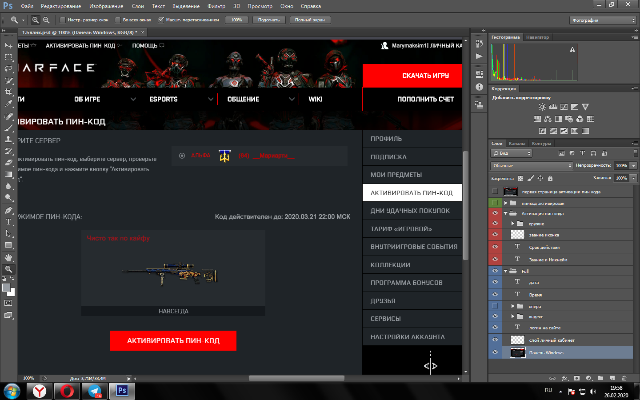Select the 'слой личный кабинет' layer thumbnail
Screen dimensions: 640x400
click(x=517, y=340)
